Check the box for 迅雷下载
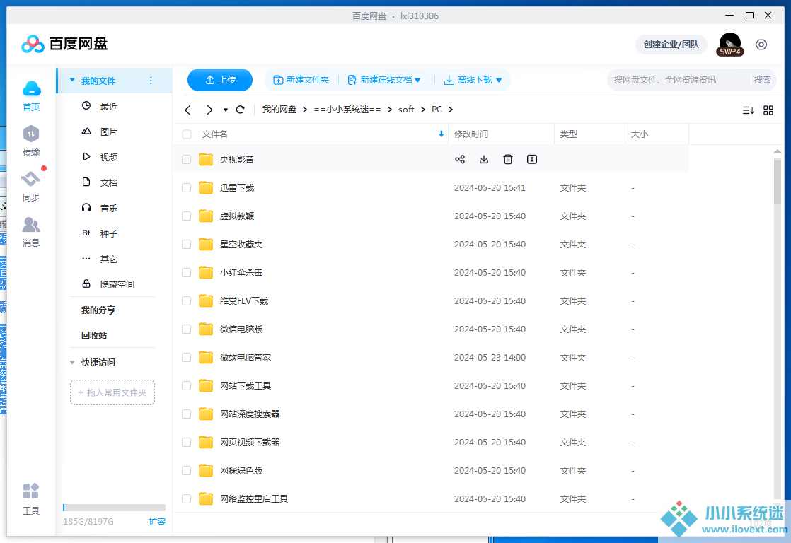This screenshot has width=791, height=543. 187,187
